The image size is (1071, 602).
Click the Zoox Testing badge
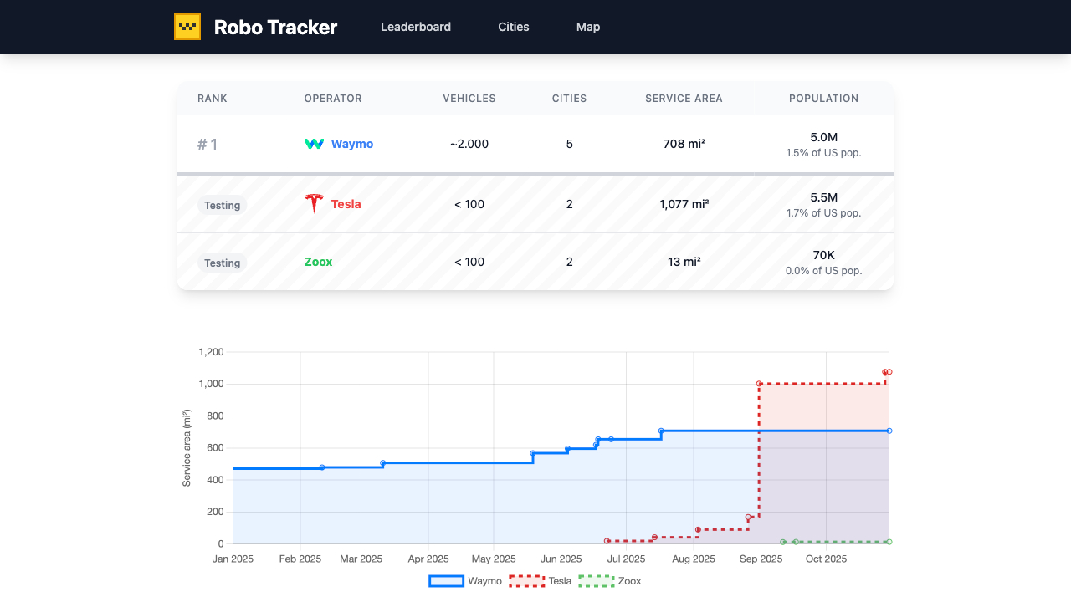[223, 263]
